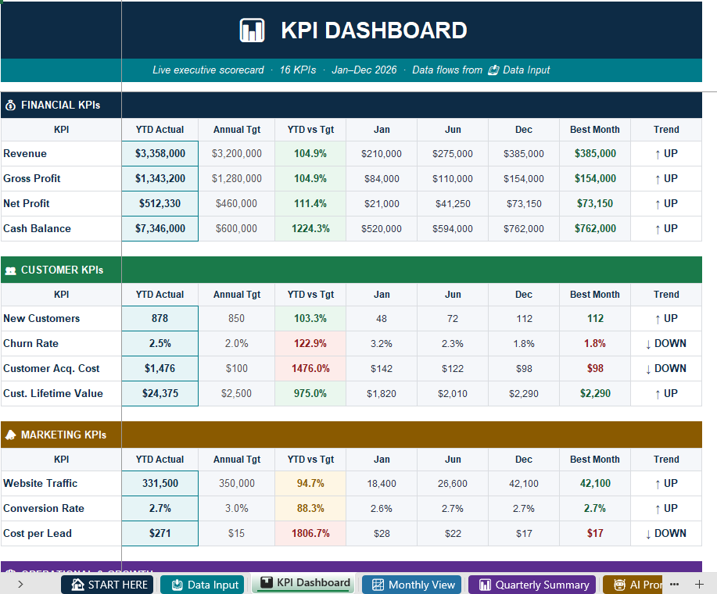Click New Customers Dec value 112
The image size is (717, 594).
pos(524,318)
